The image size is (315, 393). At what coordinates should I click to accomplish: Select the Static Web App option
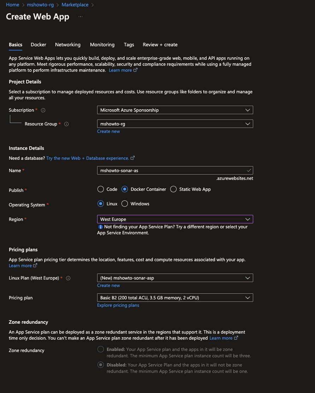[x=173, y=189]
